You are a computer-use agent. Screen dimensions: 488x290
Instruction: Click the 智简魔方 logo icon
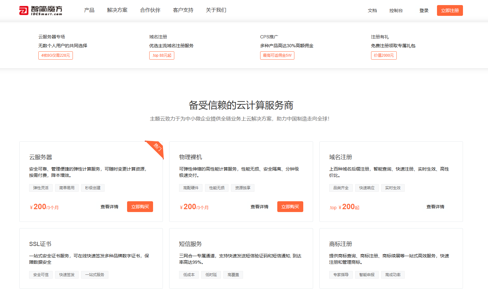pos(24,10)
